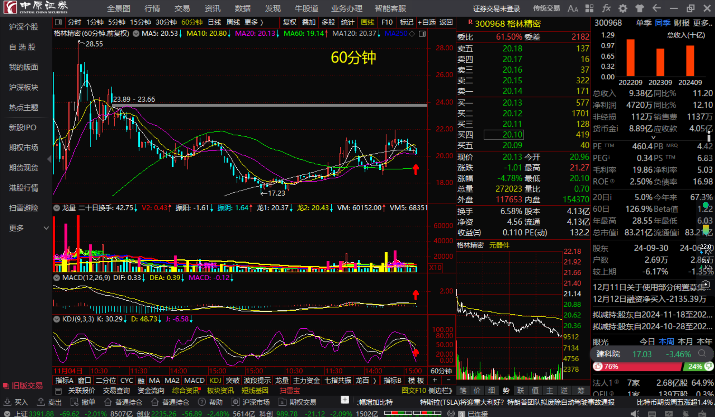Viewport: 715px width, 417px height.
Task: Zoom out chart with the − button
Action: click(x=448, y=380)
